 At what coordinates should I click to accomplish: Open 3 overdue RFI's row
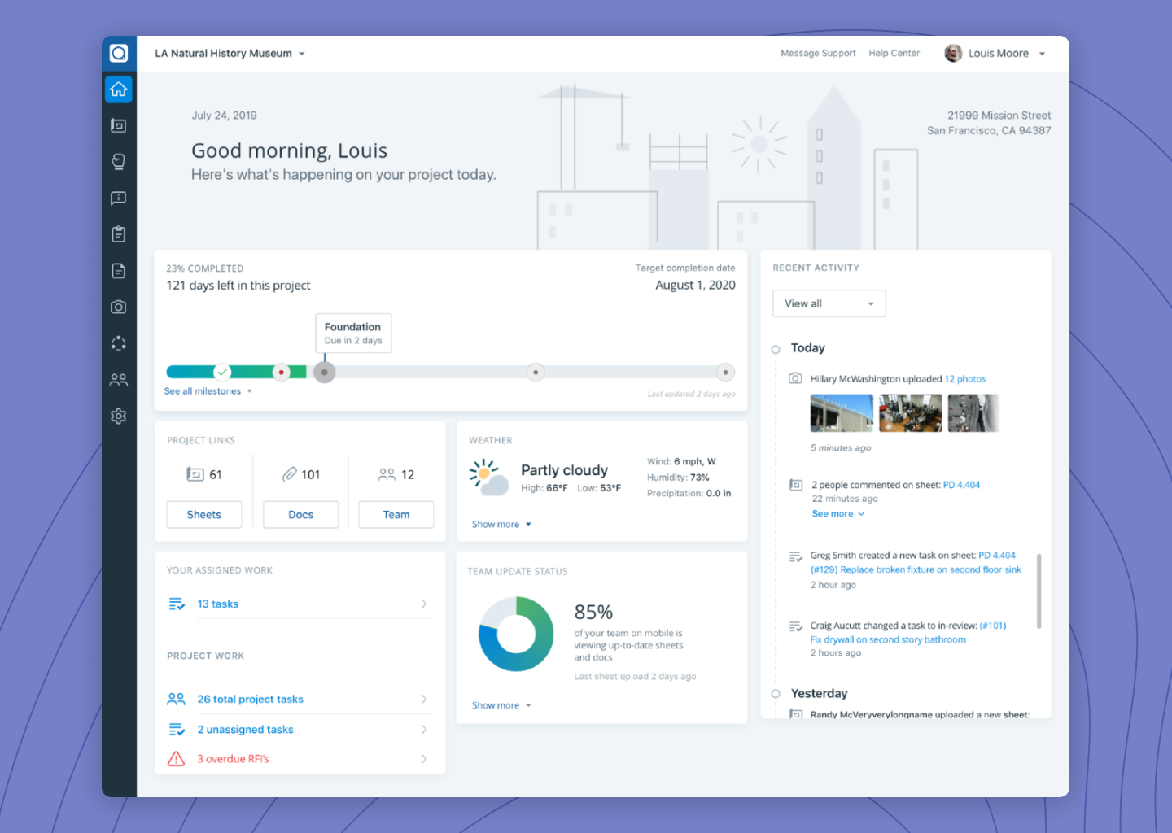click(x=300, y=759)
